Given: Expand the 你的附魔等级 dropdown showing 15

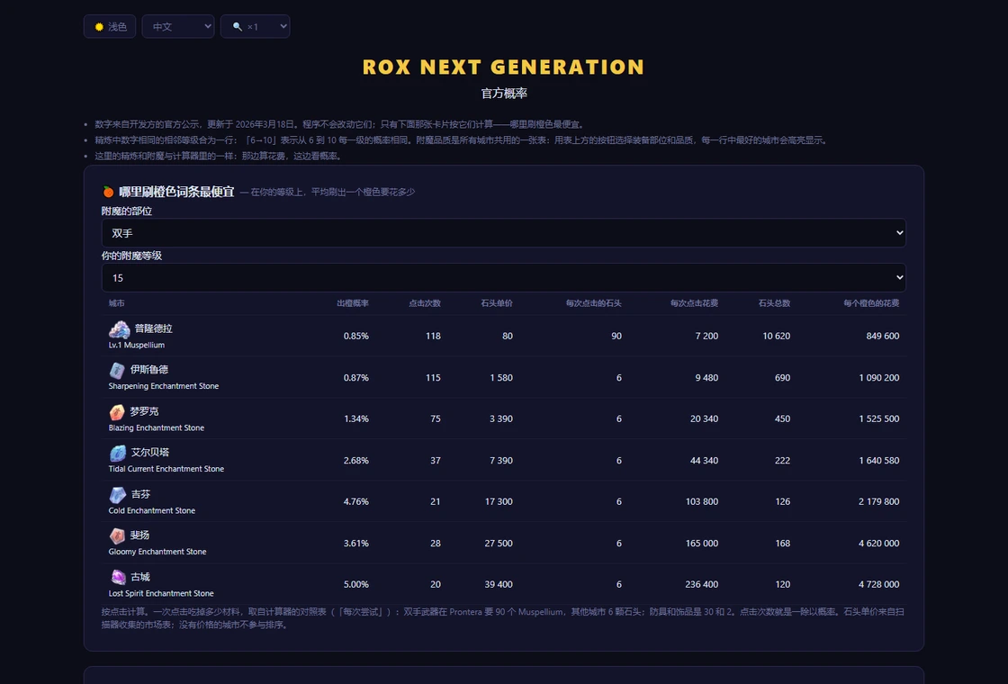Looking at the screenshot, I should click(504, 278).
